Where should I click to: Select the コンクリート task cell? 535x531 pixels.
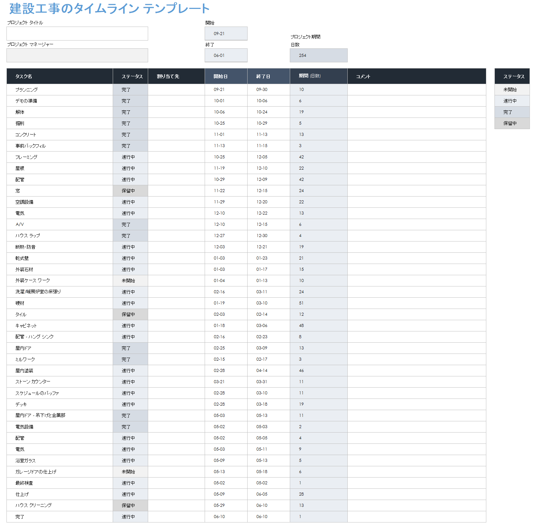60,135
